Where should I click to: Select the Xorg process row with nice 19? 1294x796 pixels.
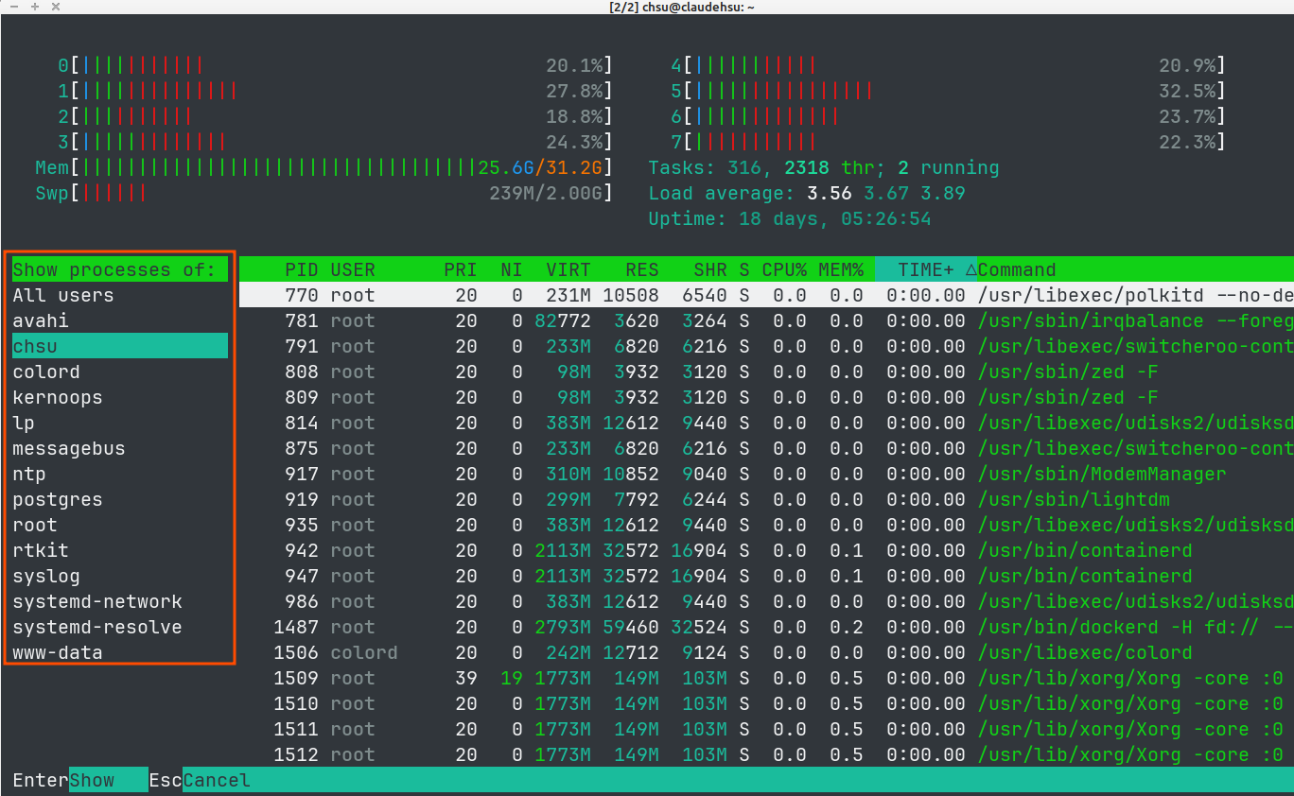pos(766,678)
